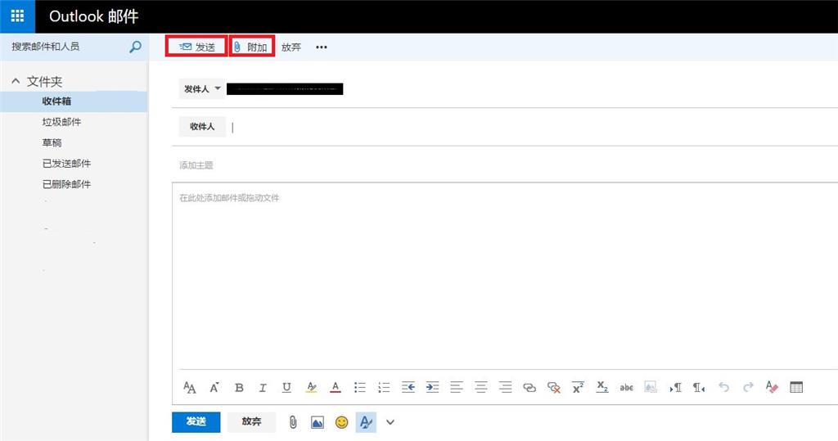Align text right
Image resolution: width=838 pixels, height=441 pixels.
click(x=505, y=388)
